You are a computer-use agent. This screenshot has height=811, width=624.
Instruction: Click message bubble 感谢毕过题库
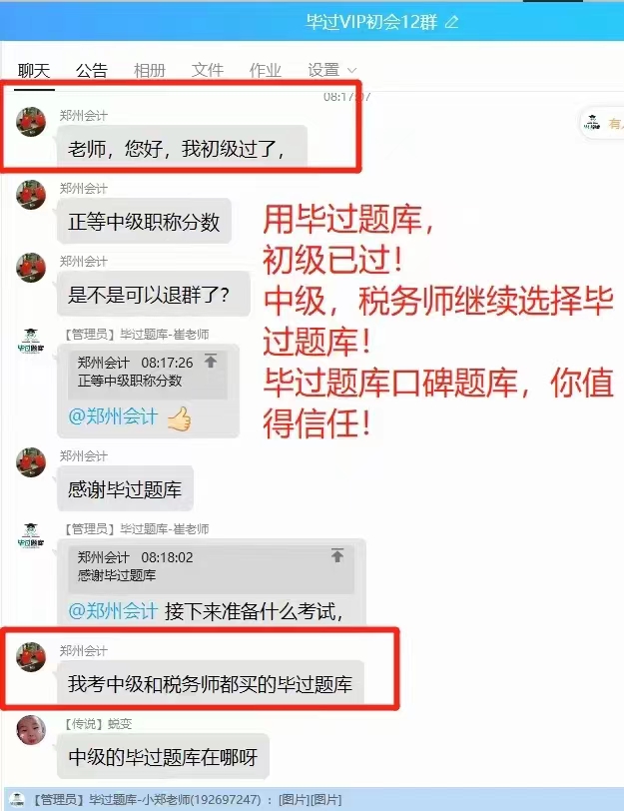(125, 488)
